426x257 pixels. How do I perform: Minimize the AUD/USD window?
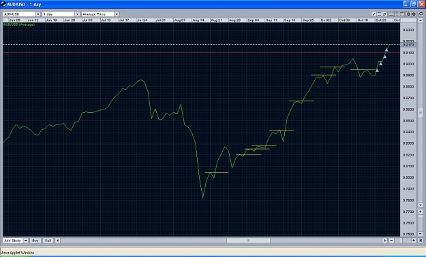pyautogui.click(x=406, y=4)
